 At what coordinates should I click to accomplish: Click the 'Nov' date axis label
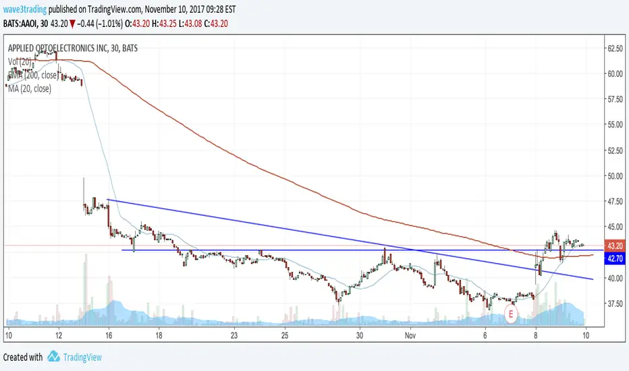pyautogui.click(x=410, y=335)
